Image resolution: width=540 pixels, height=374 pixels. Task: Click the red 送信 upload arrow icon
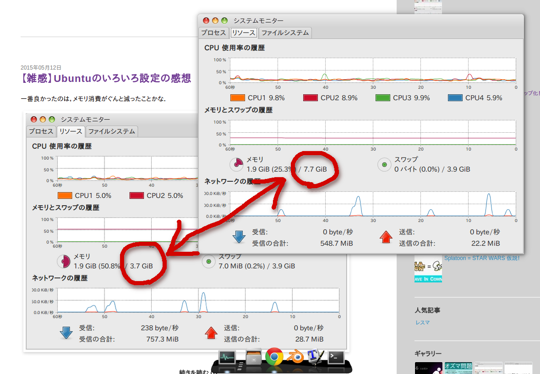coord(386,237)
